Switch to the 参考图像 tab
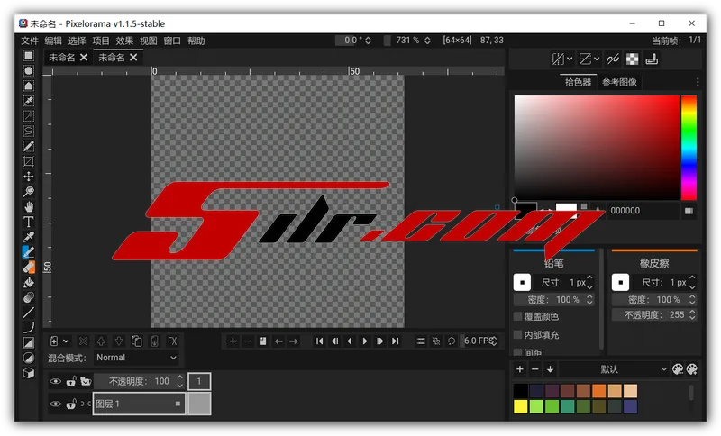The width and height of the screenshot is (721, 436). [x=619, y=82]
